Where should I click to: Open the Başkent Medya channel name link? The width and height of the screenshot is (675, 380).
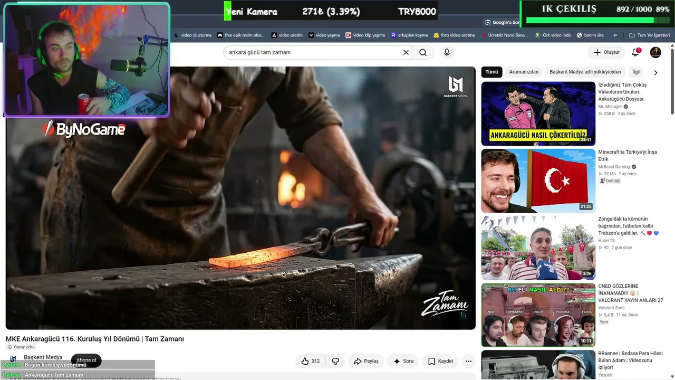point(43,357)
